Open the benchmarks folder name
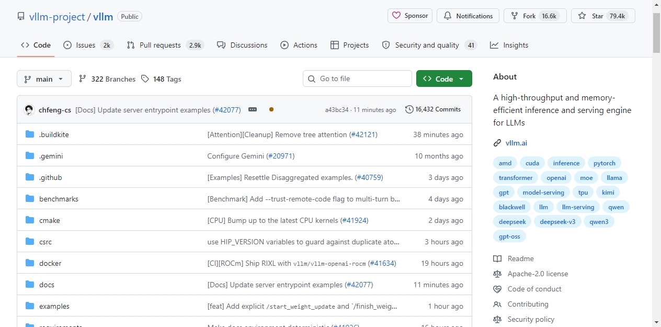Viewport: 661px width, 327px height. click(59, 199)
